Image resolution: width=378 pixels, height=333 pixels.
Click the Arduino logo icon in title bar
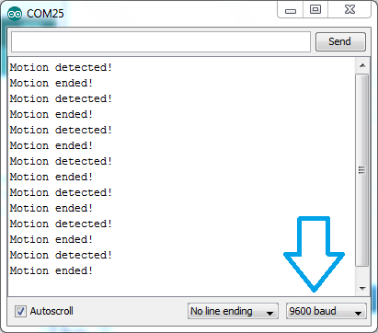coord(15,14)
